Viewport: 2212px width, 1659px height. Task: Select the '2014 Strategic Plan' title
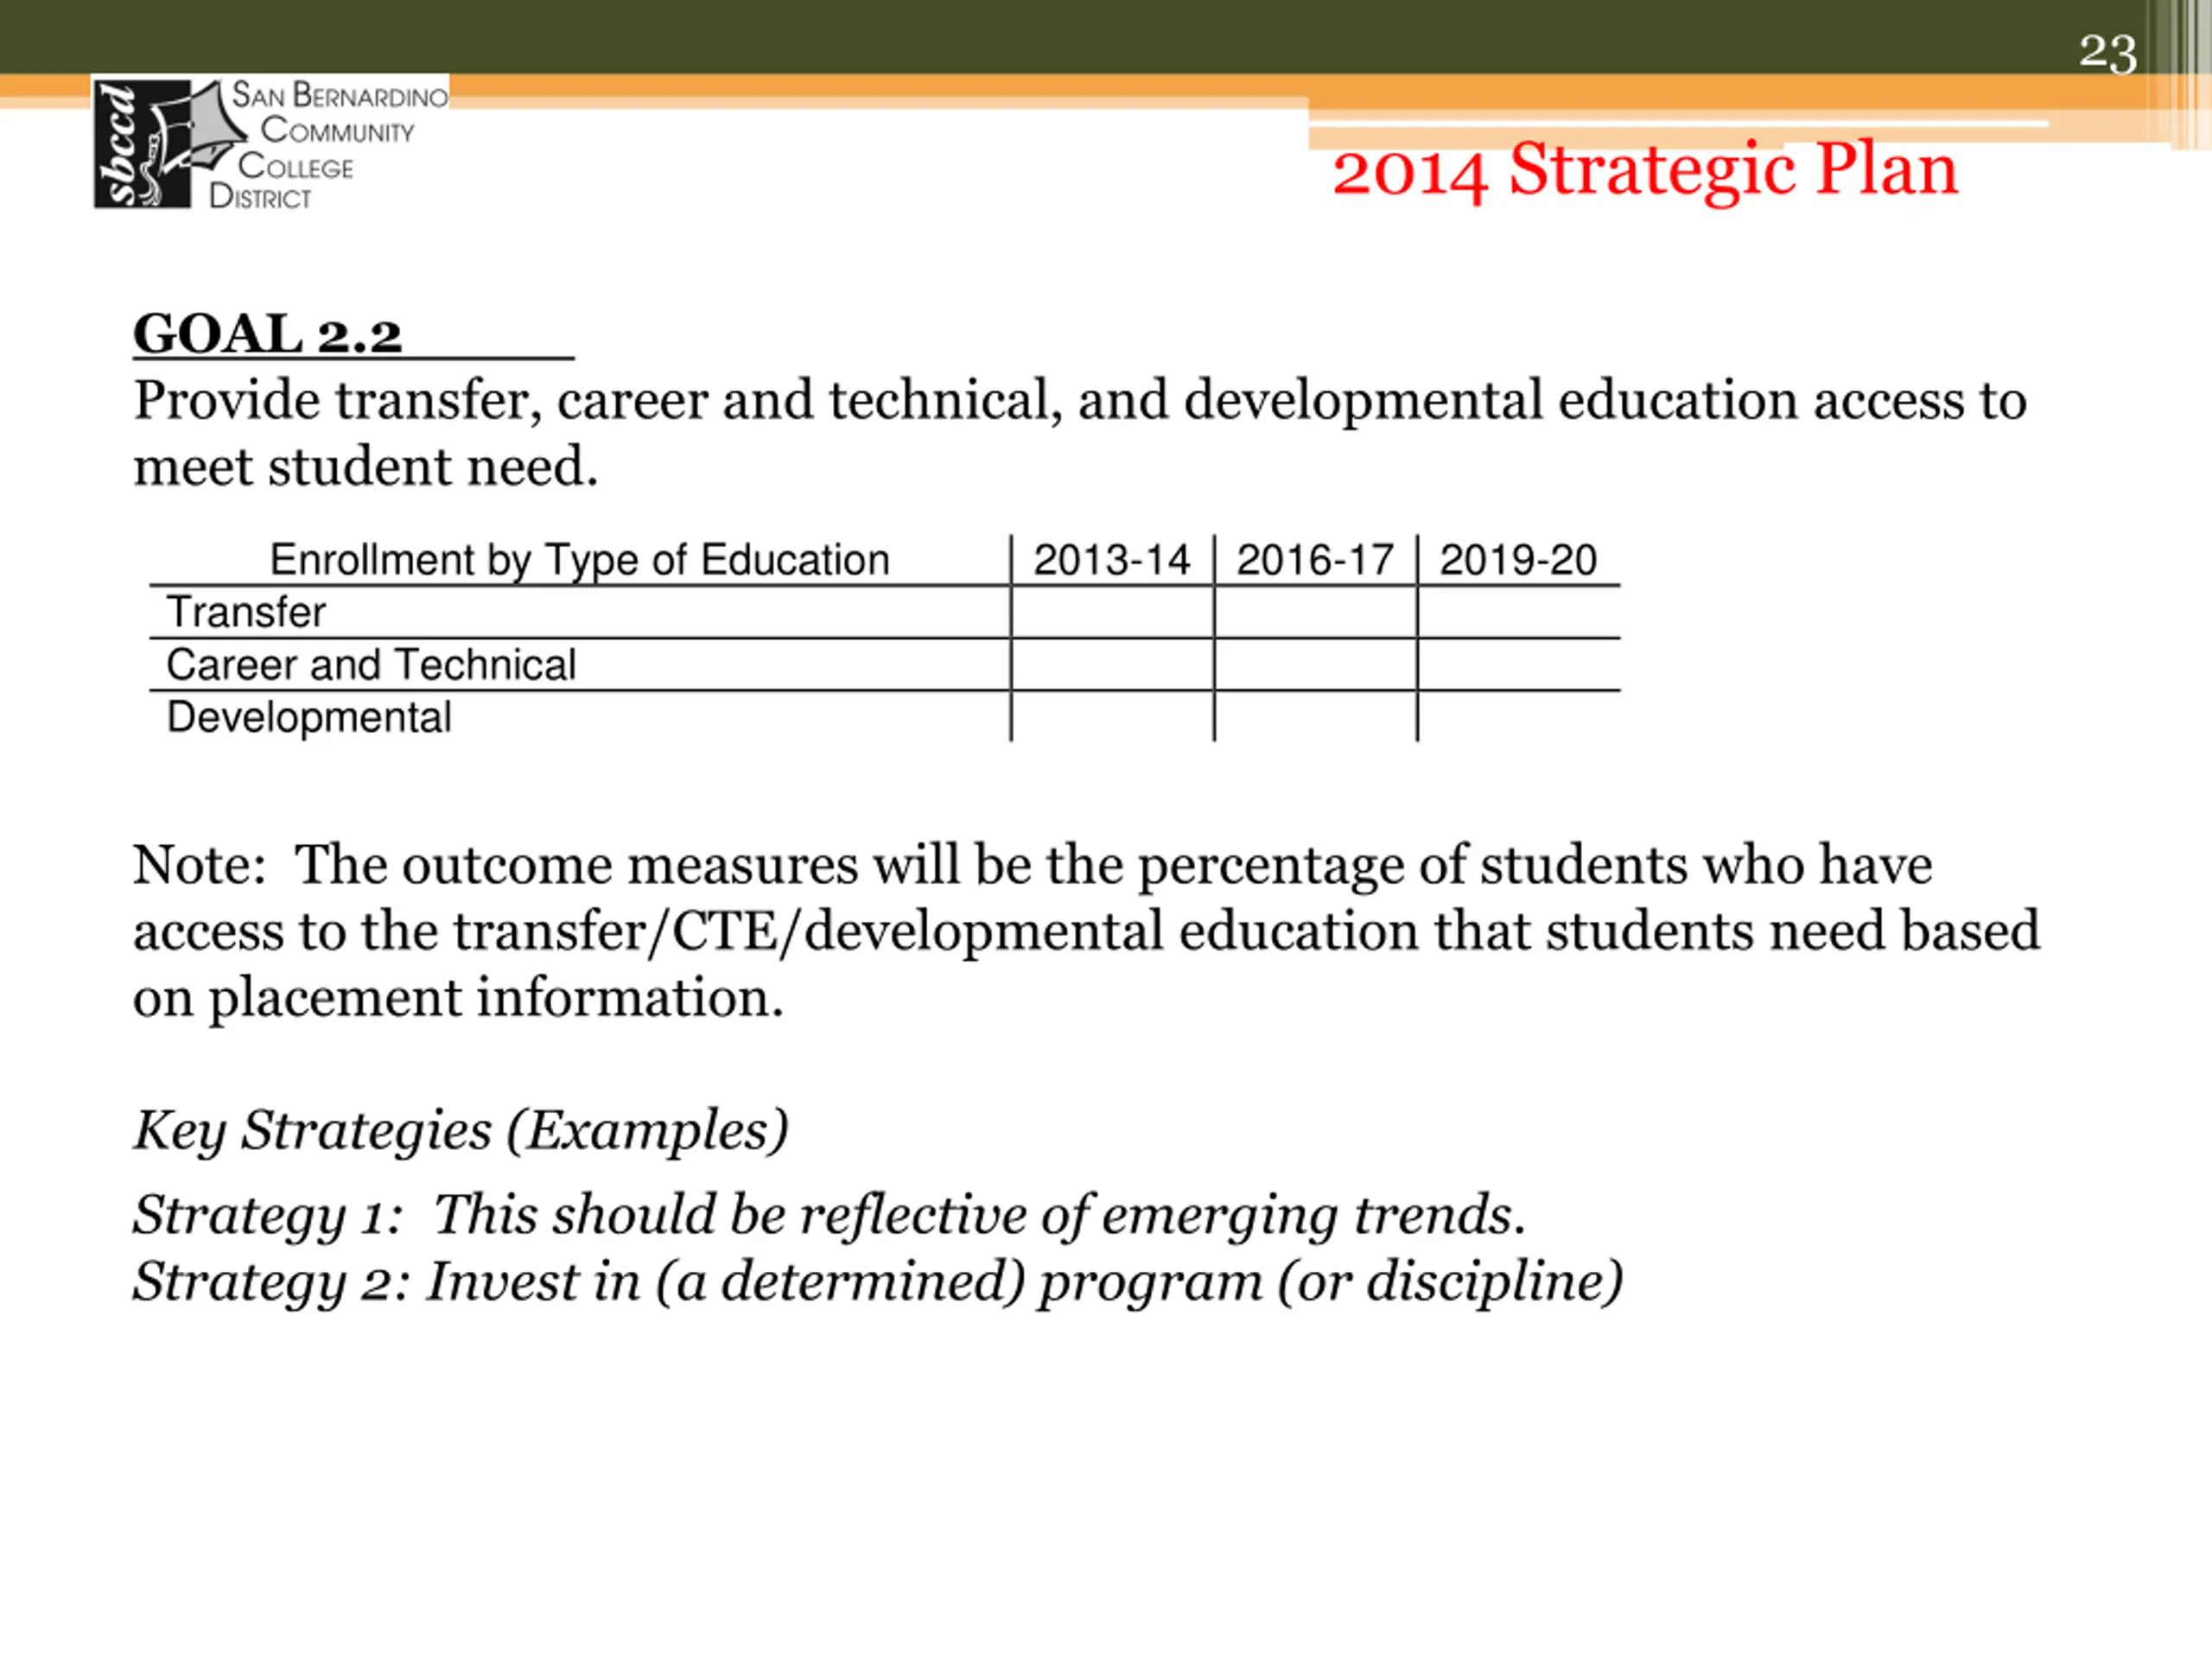[1645, 170]
